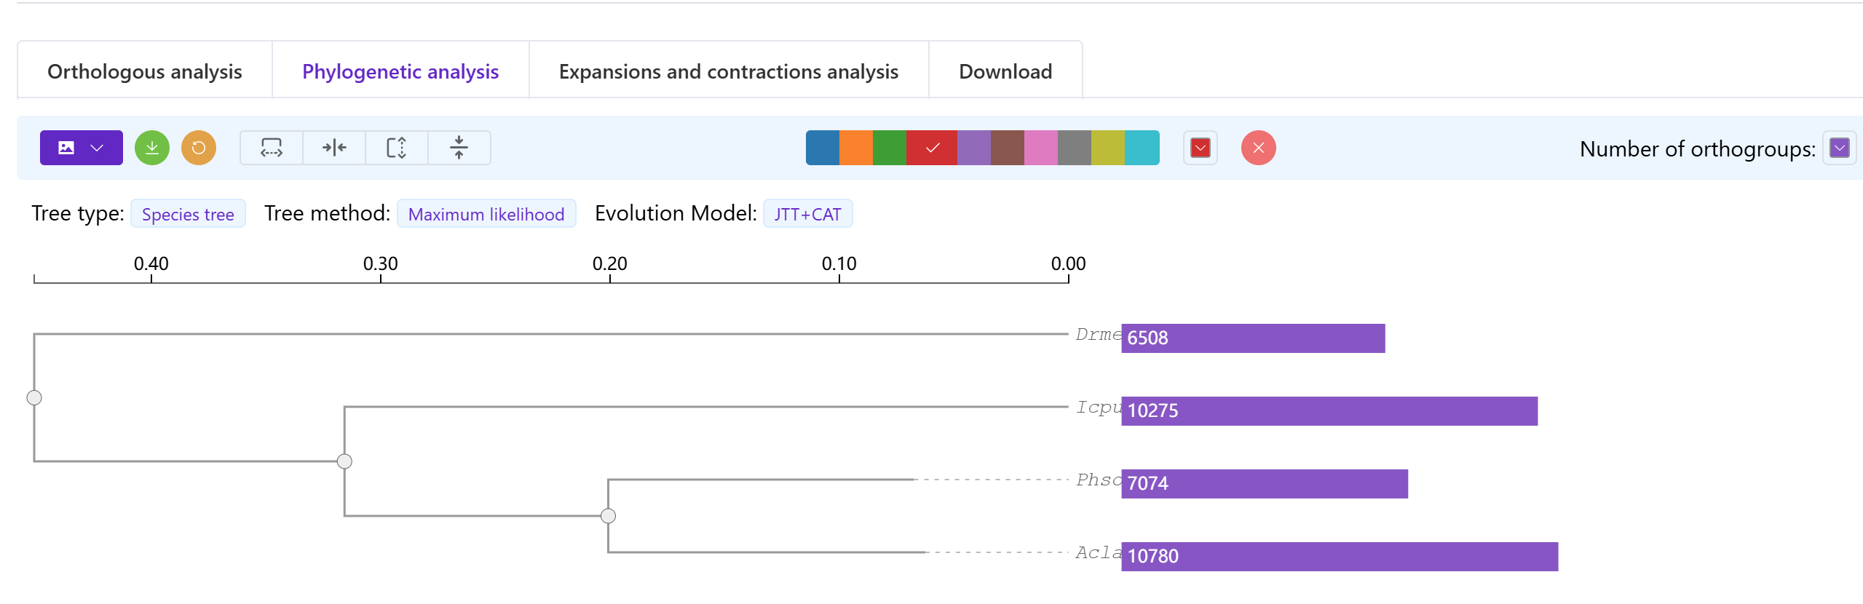Click the red circular clear button
Screen dimensions: 1863x604
(x=1258, y=148)
